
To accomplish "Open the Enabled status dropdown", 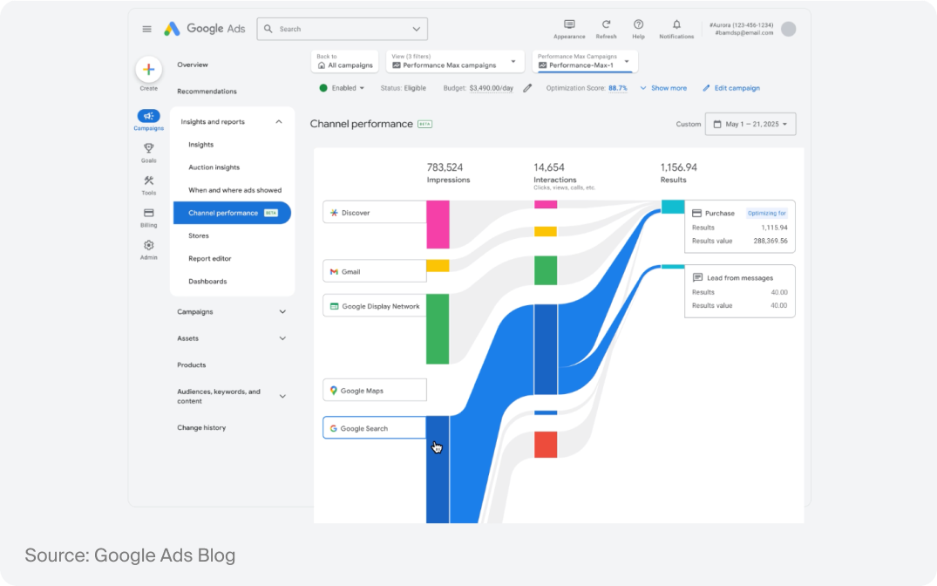I will tap(362, 88).
